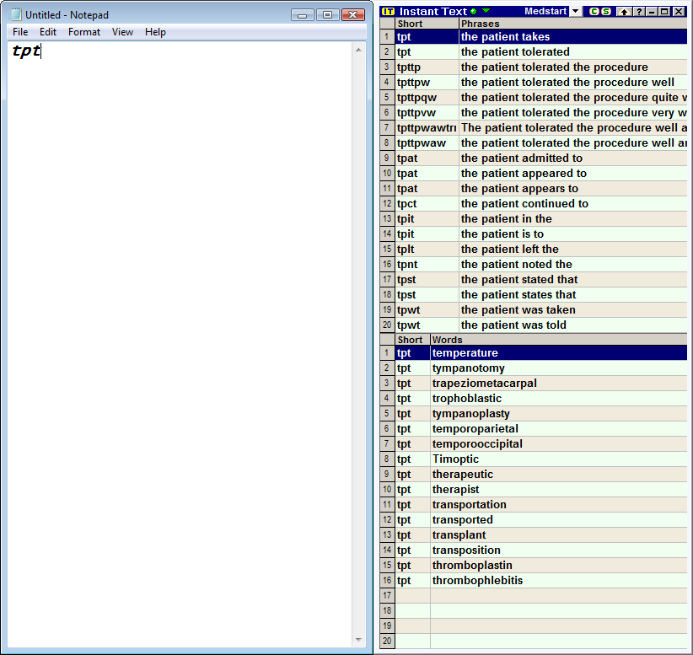Image resolution: width=693 pixels, height=655 pixels.
Task: Click in the Notepad text area
Action: [180, 345]
